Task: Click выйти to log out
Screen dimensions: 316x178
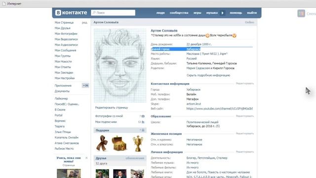Action: [252, 13]
